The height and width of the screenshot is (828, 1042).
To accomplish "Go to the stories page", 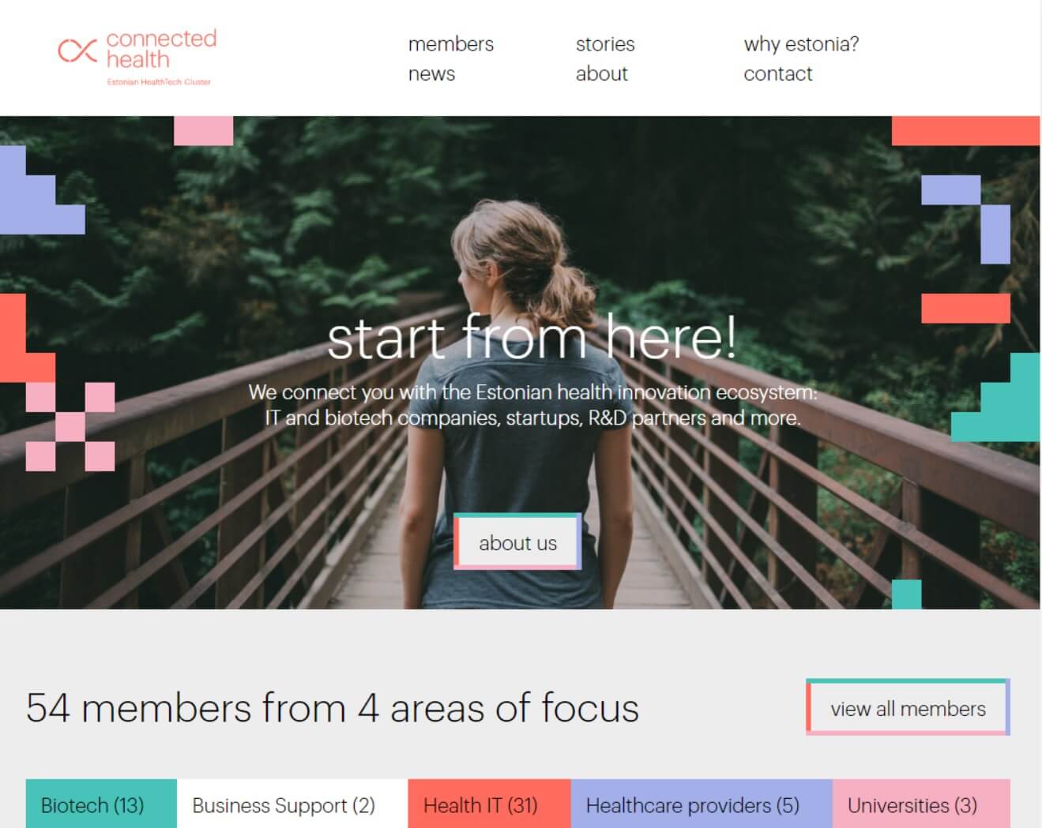I will point(605,44).
